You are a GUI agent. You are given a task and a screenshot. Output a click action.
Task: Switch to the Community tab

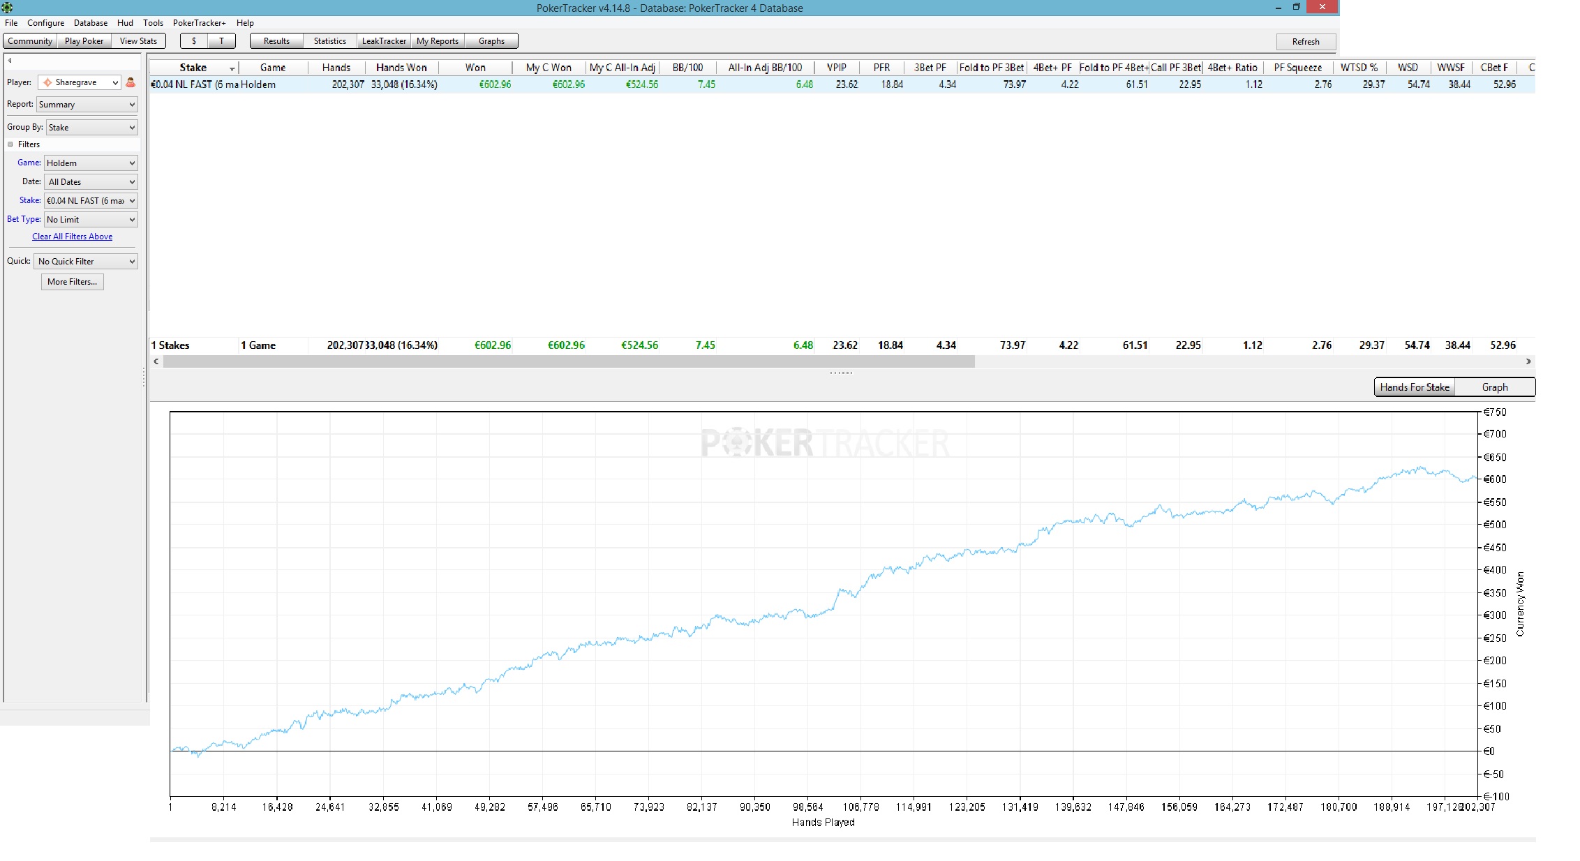(30, 41)
